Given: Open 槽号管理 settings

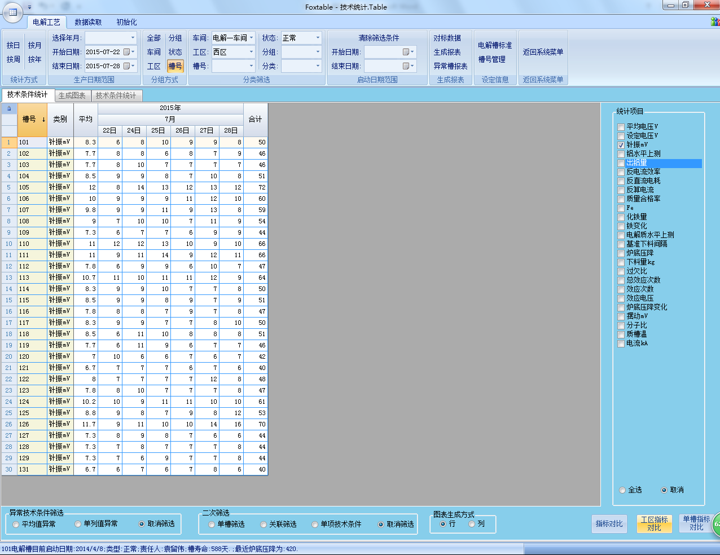Looking at the screenshot, I should point(492,59).
